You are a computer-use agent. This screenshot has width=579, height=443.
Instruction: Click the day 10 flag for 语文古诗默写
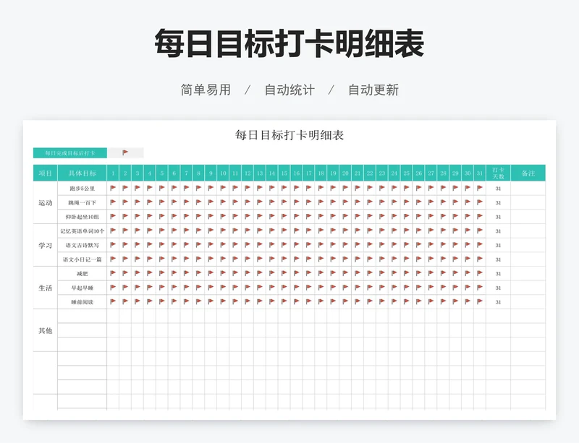click(223, 245)
